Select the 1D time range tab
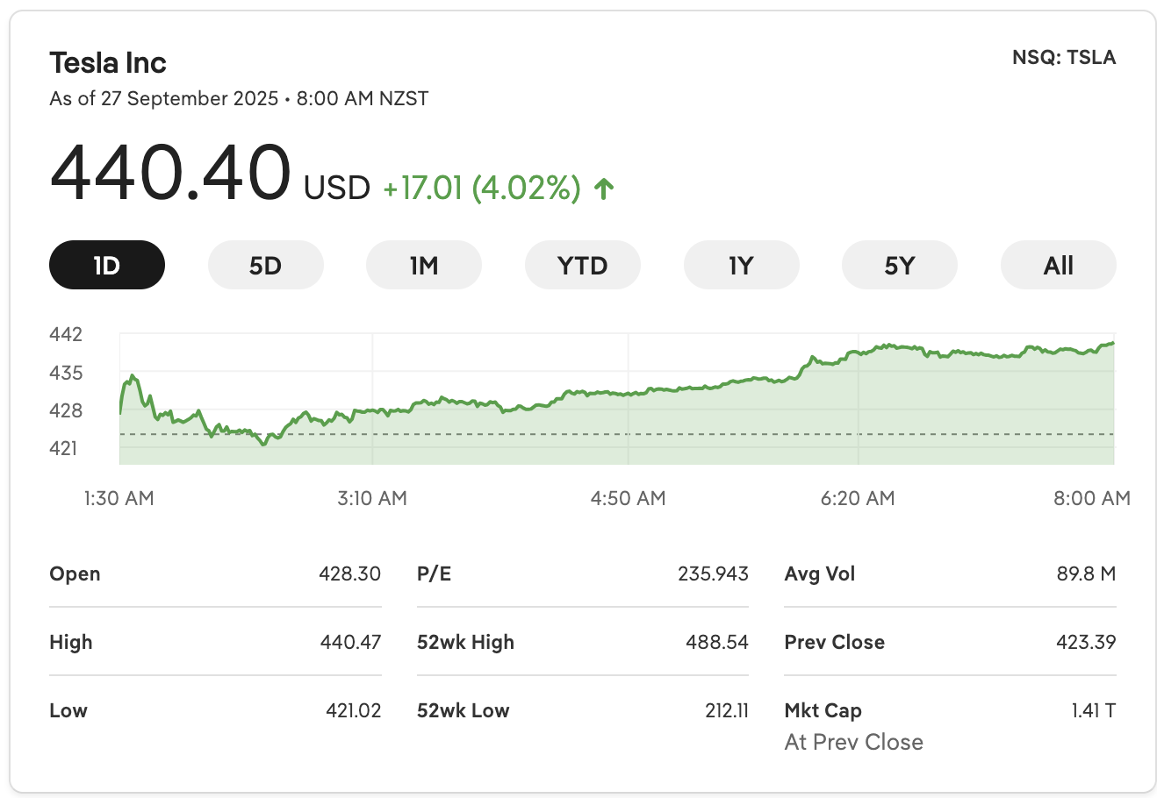The image size is (1157, 798). pos(107,265)
